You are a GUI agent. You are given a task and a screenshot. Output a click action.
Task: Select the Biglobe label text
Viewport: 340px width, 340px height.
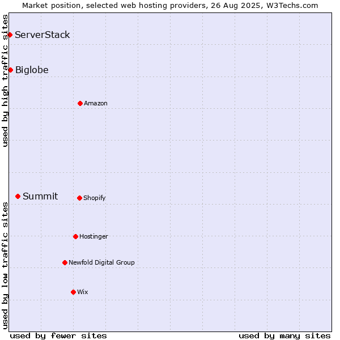click(32, 70)
